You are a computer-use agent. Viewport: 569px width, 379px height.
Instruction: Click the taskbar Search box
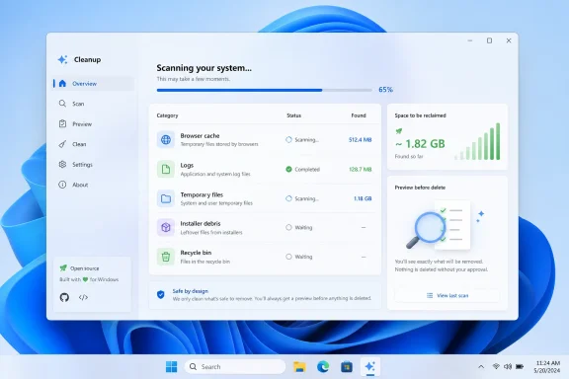(x=235, y=367)
